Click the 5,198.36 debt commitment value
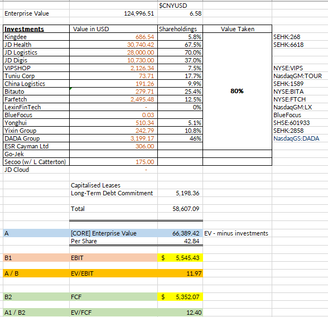Image resolution: width=328 pixels, height=317 pixels. click(x=180, y=193)
